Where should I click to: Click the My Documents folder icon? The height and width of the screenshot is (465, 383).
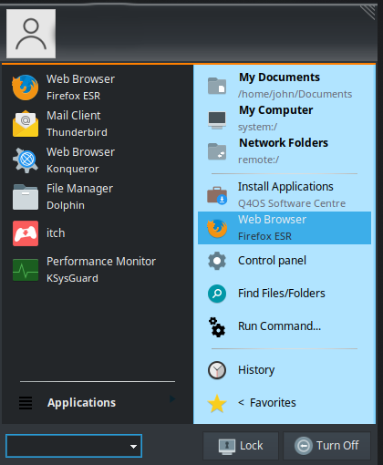pyautogui.click(x=217, y=86)
